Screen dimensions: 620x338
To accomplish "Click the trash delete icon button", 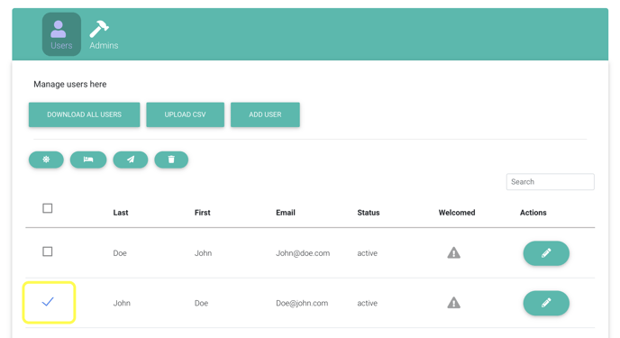I will tap(171, 160).
